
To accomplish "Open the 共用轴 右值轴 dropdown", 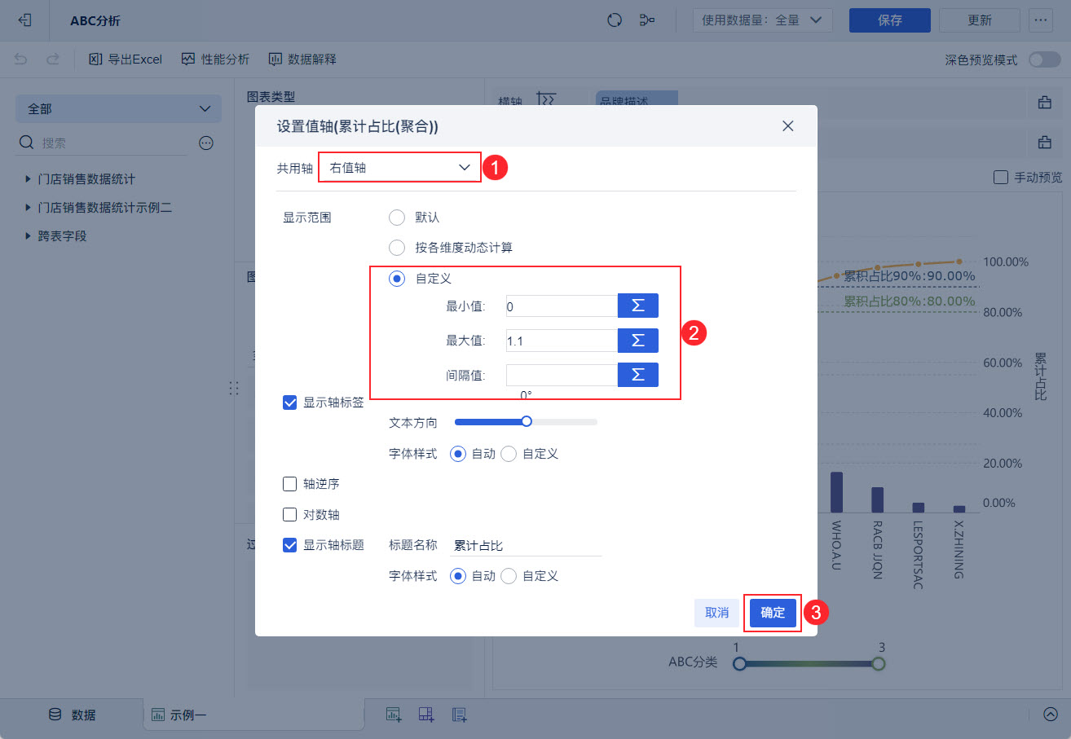I will 399,168.
